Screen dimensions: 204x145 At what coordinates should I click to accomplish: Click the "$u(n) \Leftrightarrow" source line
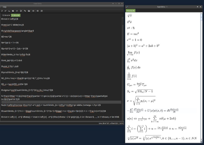click(51, 105)
